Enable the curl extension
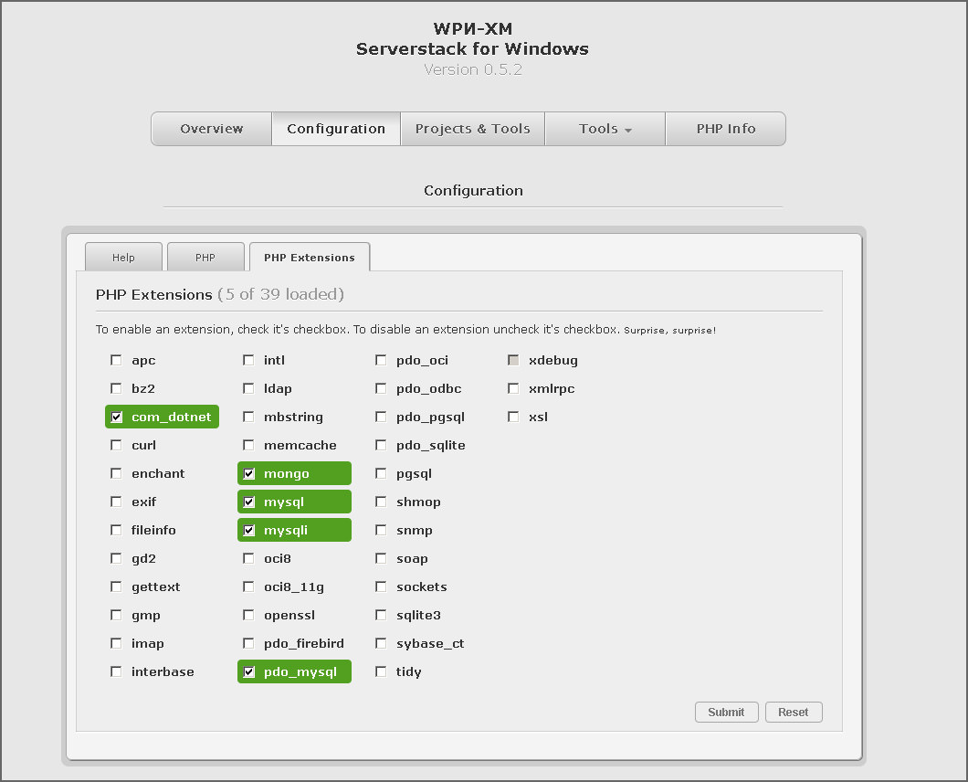 [x=116, y=446]
